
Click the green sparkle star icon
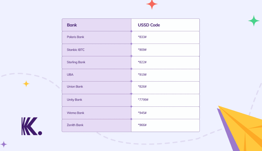click(254, 21)
